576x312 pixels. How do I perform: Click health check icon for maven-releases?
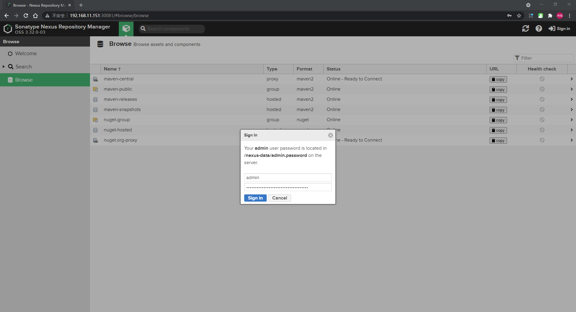pyautogui.click(x=542, y=99)
